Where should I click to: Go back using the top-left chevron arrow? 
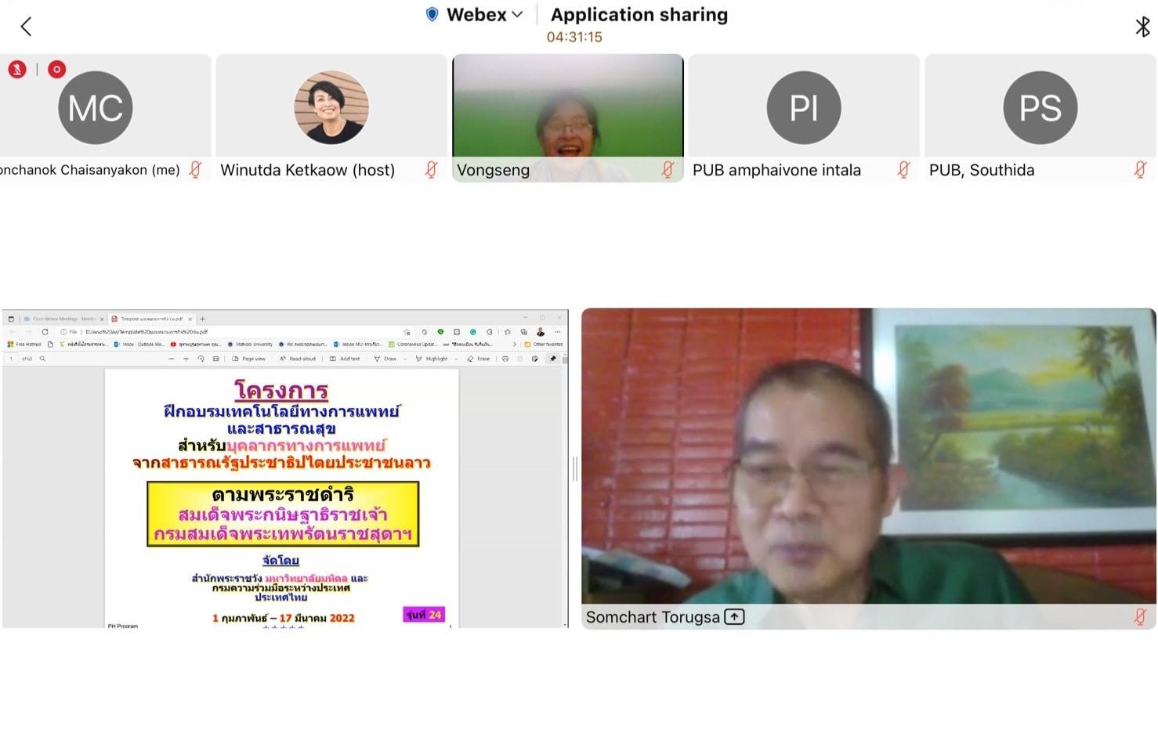point(26,27)
